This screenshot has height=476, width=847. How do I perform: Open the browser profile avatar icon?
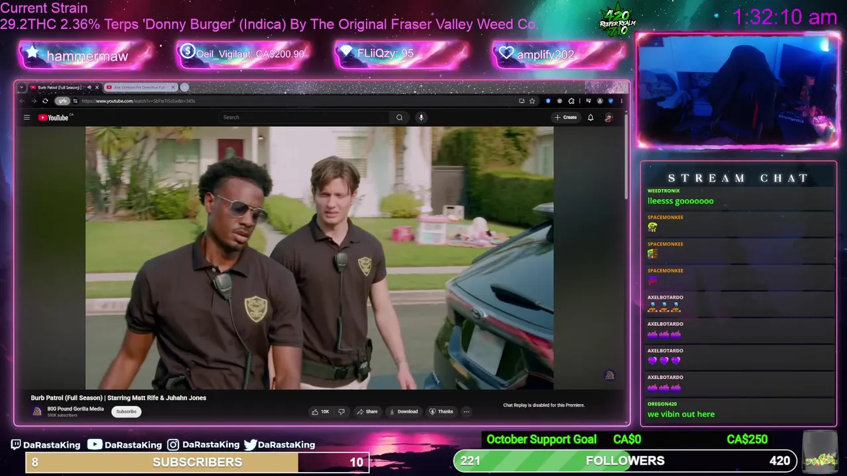(600, 101)
